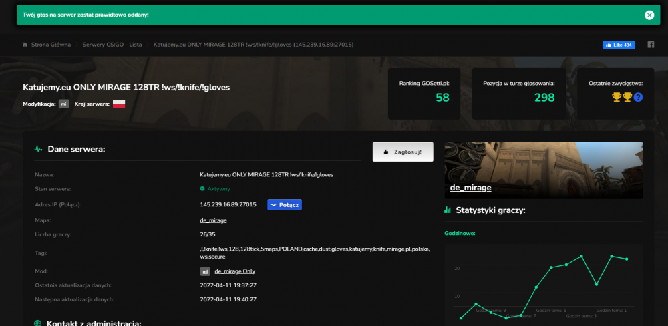Image resolution: width=668 pixels, height=326 pixels.
Task: Click the mi modification badge under server title
Action: [64, 104]
